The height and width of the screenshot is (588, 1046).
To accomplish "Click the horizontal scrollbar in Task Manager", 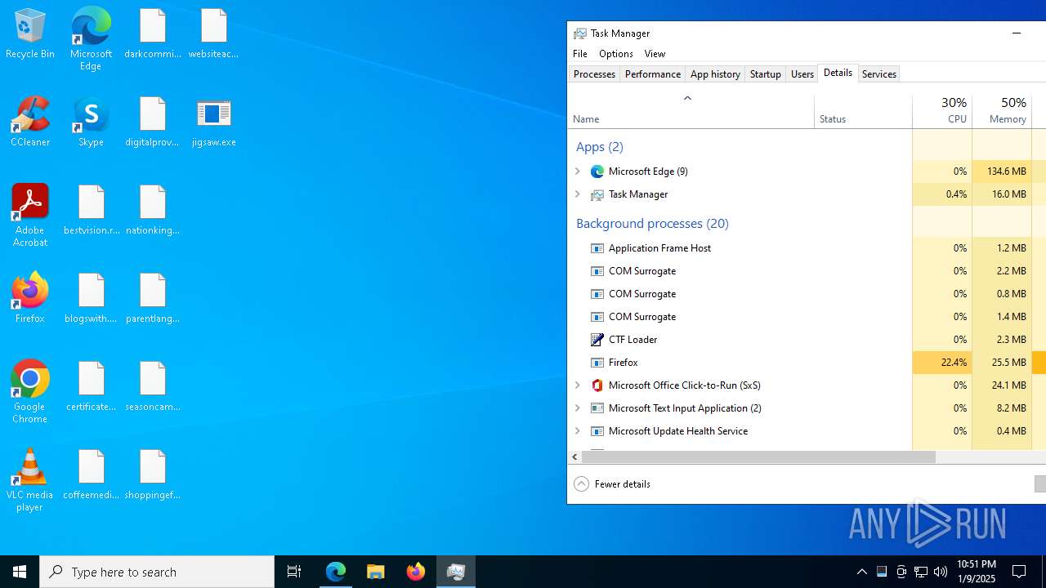I will [758, 457].
